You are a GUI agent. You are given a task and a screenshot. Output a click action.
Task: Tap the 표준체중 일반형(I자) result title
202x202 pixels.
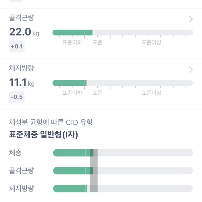[x=43, y=135]
